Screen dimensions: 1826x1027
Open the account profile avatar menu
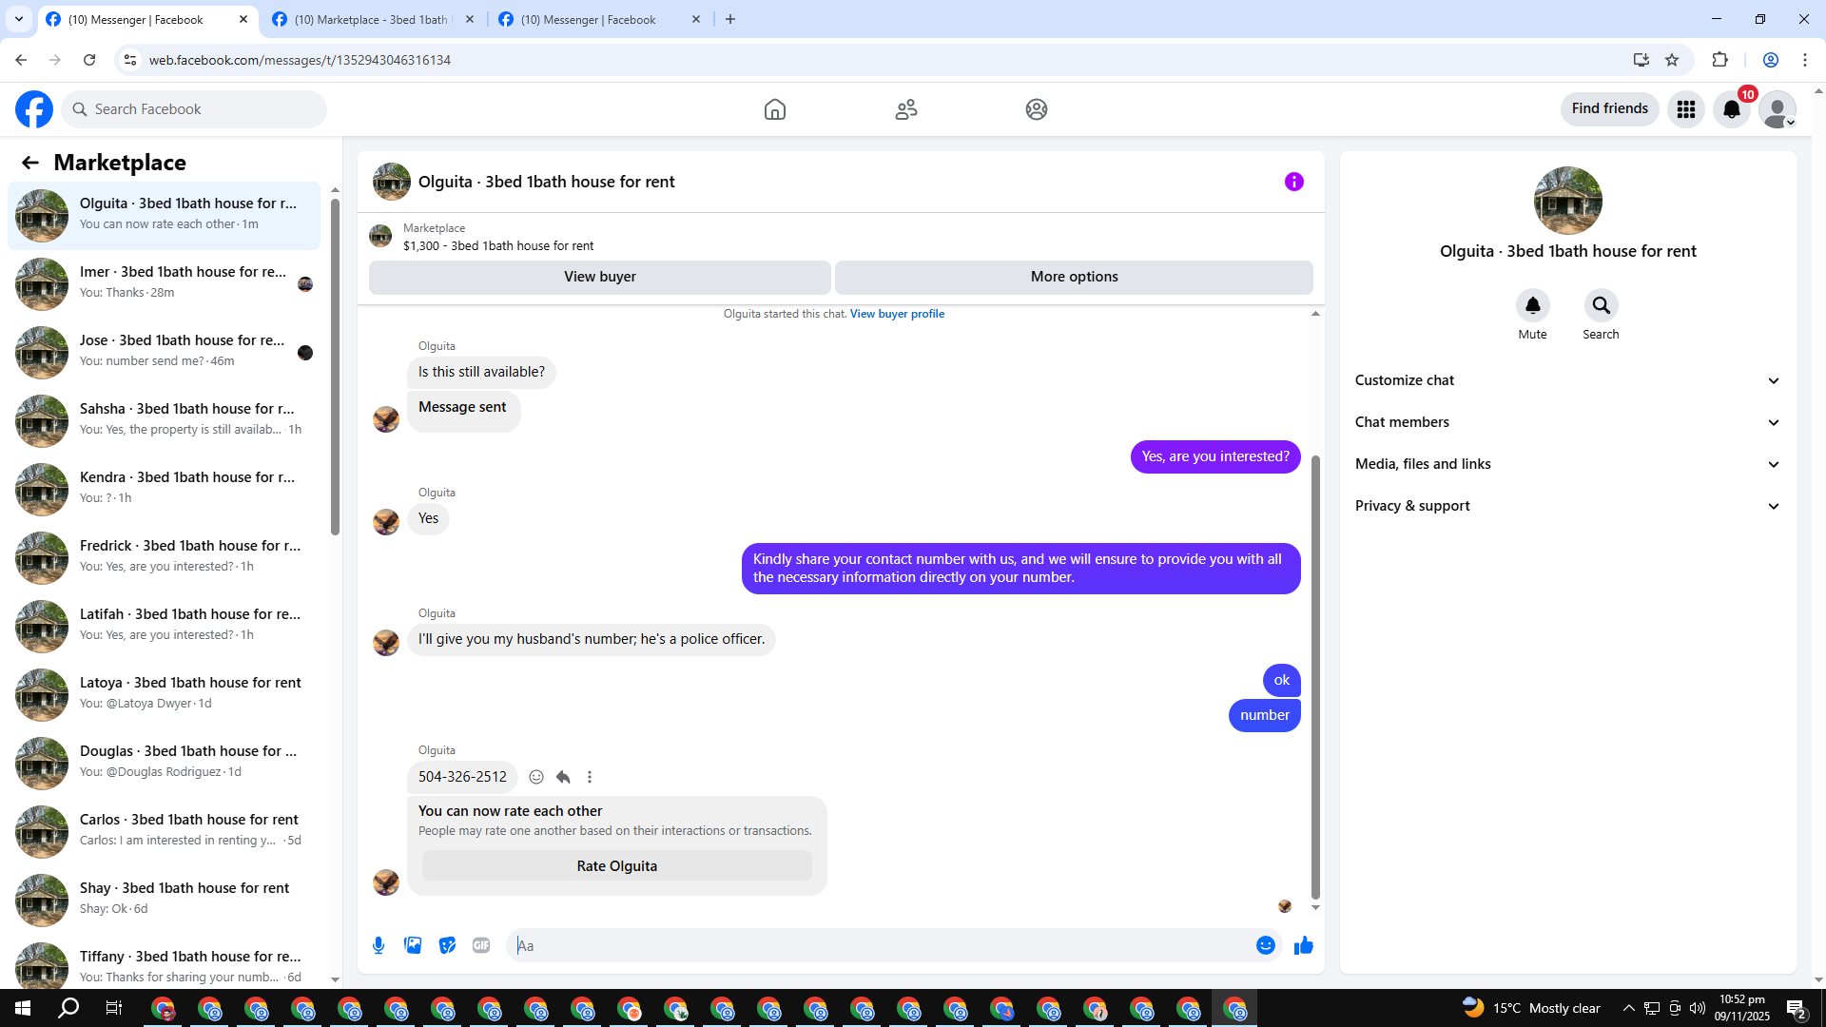pos(1777,109)
